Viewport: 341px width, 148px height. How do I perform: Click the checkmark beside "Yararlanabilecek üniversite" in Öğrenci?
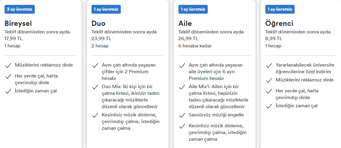[x=269, y=65]
